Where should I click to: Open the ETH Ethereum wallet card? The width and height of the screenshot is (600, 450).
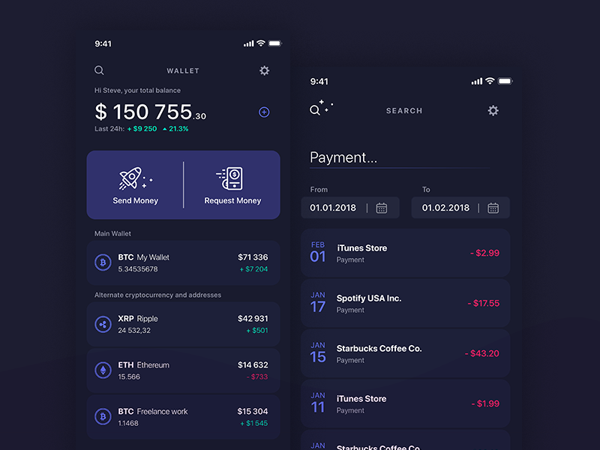[183, 370]
